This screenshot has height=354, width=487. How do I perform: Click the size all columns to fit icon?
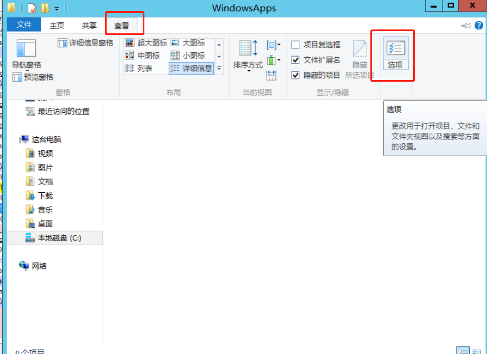pos(272,75)
